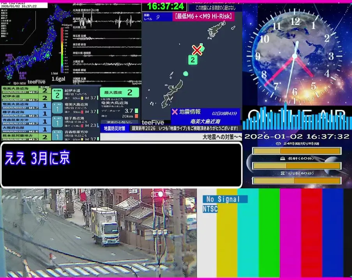Click the 最低M6+<M9 Hi-Risk banner
Screen dimensions: 352x280
[203, 17]
